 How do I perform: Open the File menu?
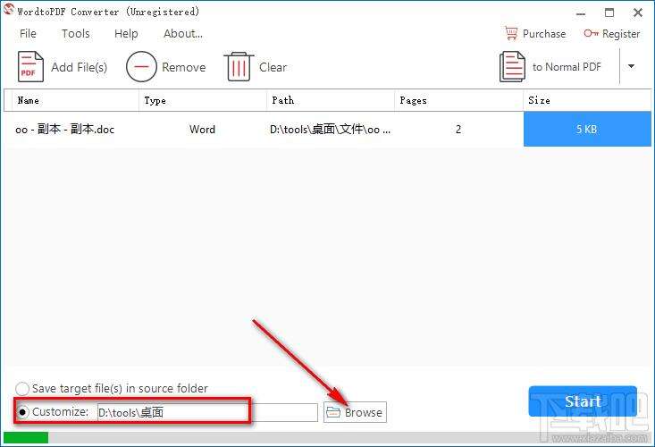click(28, 33)
